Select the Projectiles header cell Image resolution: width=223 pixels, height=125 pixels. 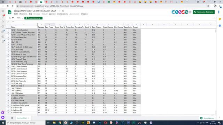coord(70,27)
